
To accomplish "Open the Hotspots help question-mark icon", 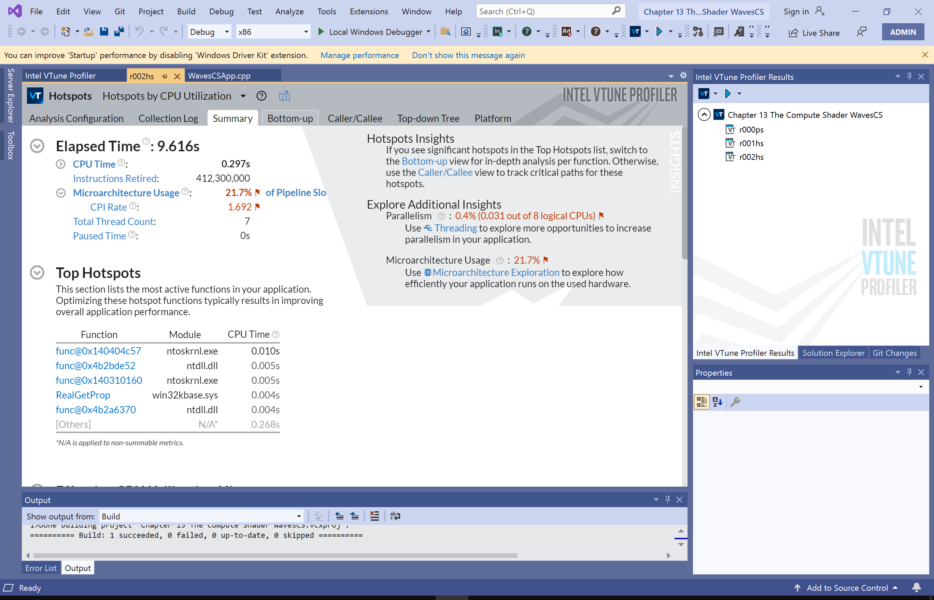I will [x=261, y=96].
